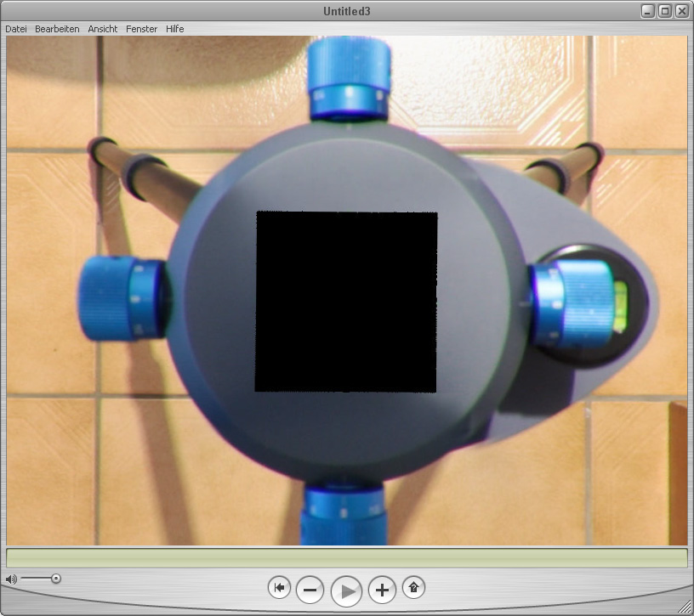Maximize the Untitled3 window

[x=664, y=11]
